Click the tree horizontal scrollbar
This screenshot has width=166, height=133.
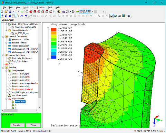(x=11, y=110)
